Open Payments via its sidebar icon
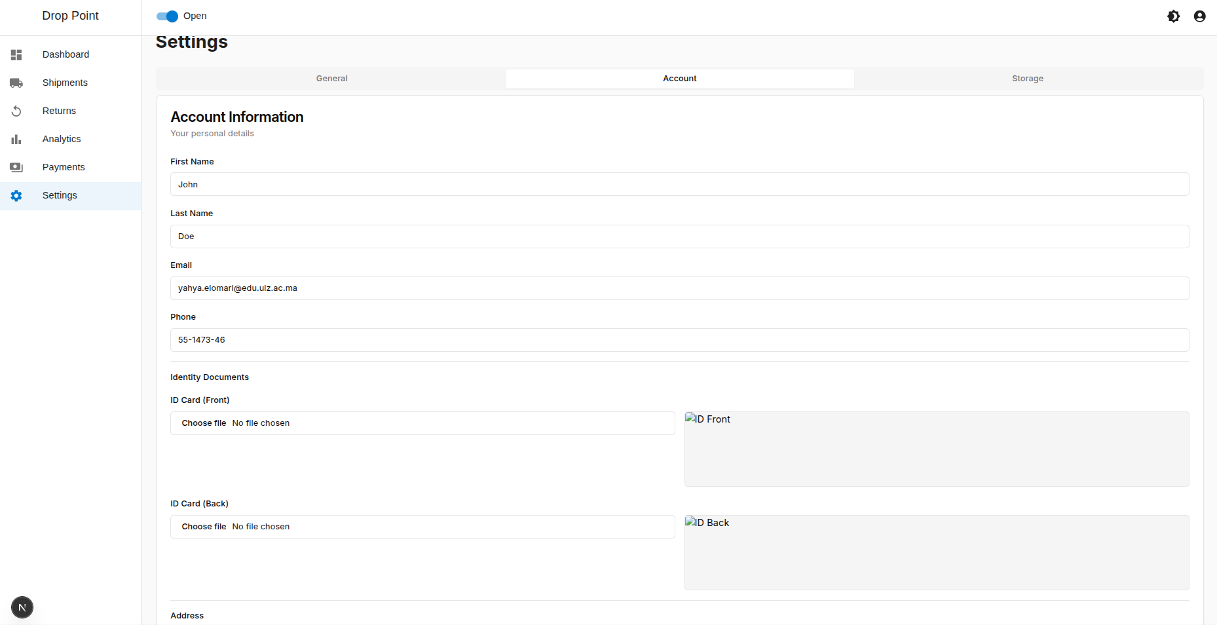 16,167
